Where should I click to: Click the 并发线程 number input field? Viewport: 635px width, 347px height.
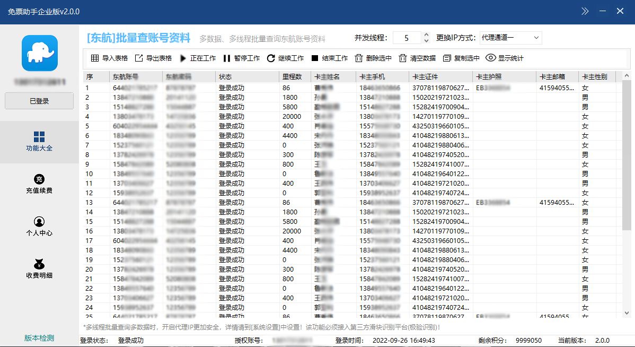[408, 38]
